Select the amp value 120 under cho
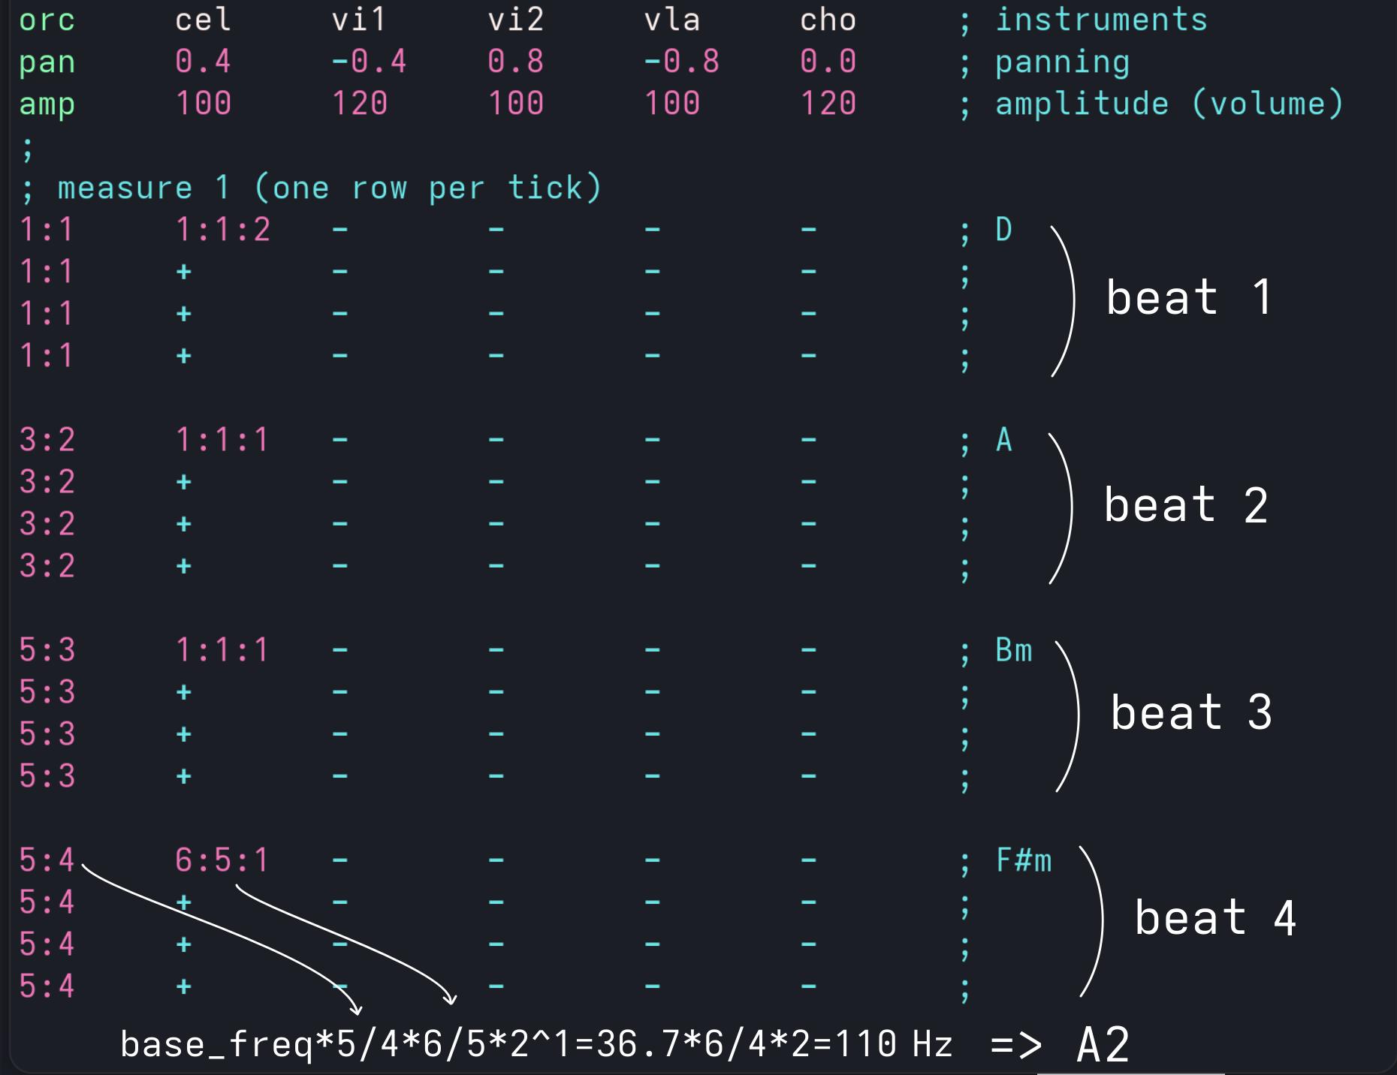 (828, 104)
